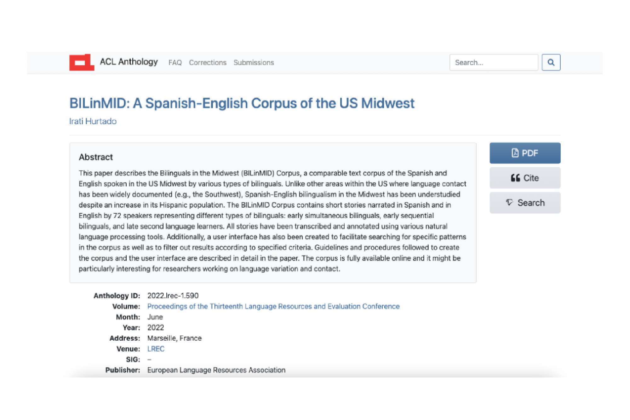Image resolution: width=630 pixels, height=420 pixels.
Task: Open the Corrections page
Action: click(208, 63)
